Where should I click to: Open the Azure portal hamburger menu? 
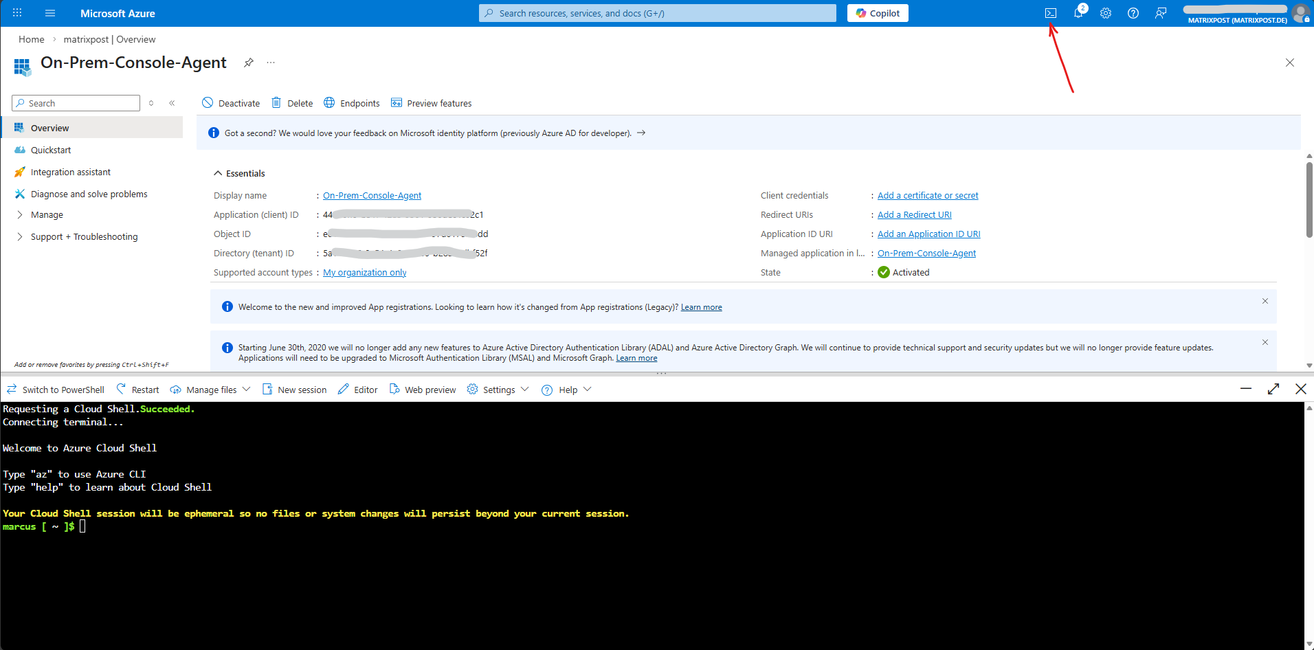coord(50,13)
